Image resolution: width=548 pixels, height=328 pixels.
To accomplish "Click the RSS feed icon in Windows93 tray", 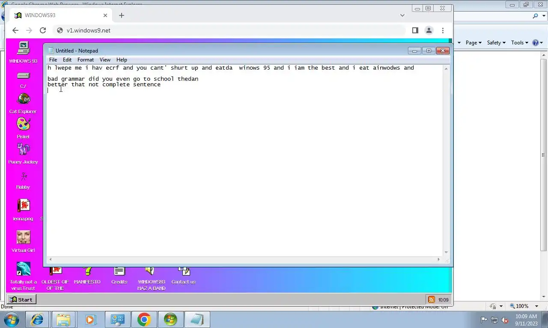I will pos(431,299).
